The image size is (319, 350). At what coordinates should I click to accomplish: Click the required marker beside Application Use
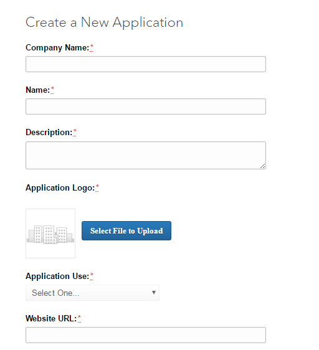point(92,276)
